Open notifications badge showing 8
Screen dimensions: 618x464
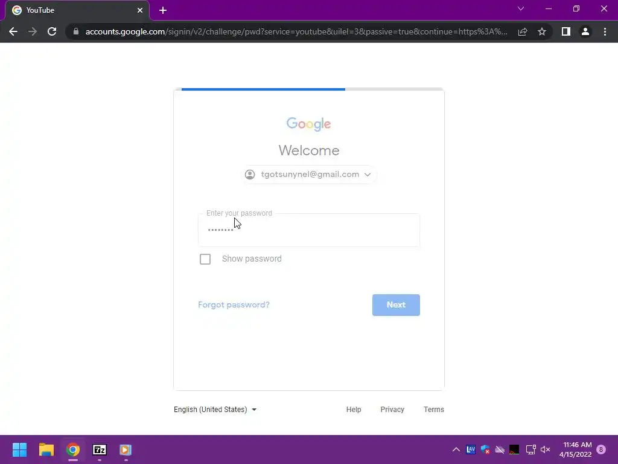click(601, 449)
